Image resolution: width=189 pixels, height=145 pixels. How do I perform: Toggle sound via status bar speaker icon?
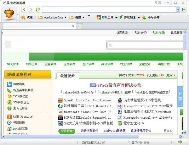pyautogui.click(x=180, y=142)
